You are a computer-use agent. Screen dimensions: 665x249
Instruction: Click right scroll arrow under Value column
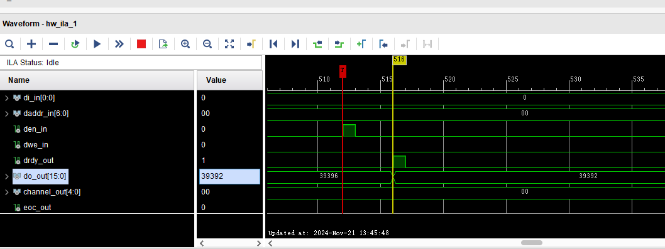tap(259, 243)
